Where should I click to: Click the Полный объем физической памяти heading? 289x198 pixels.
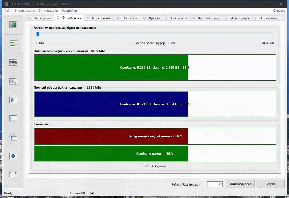pos(69,51)
